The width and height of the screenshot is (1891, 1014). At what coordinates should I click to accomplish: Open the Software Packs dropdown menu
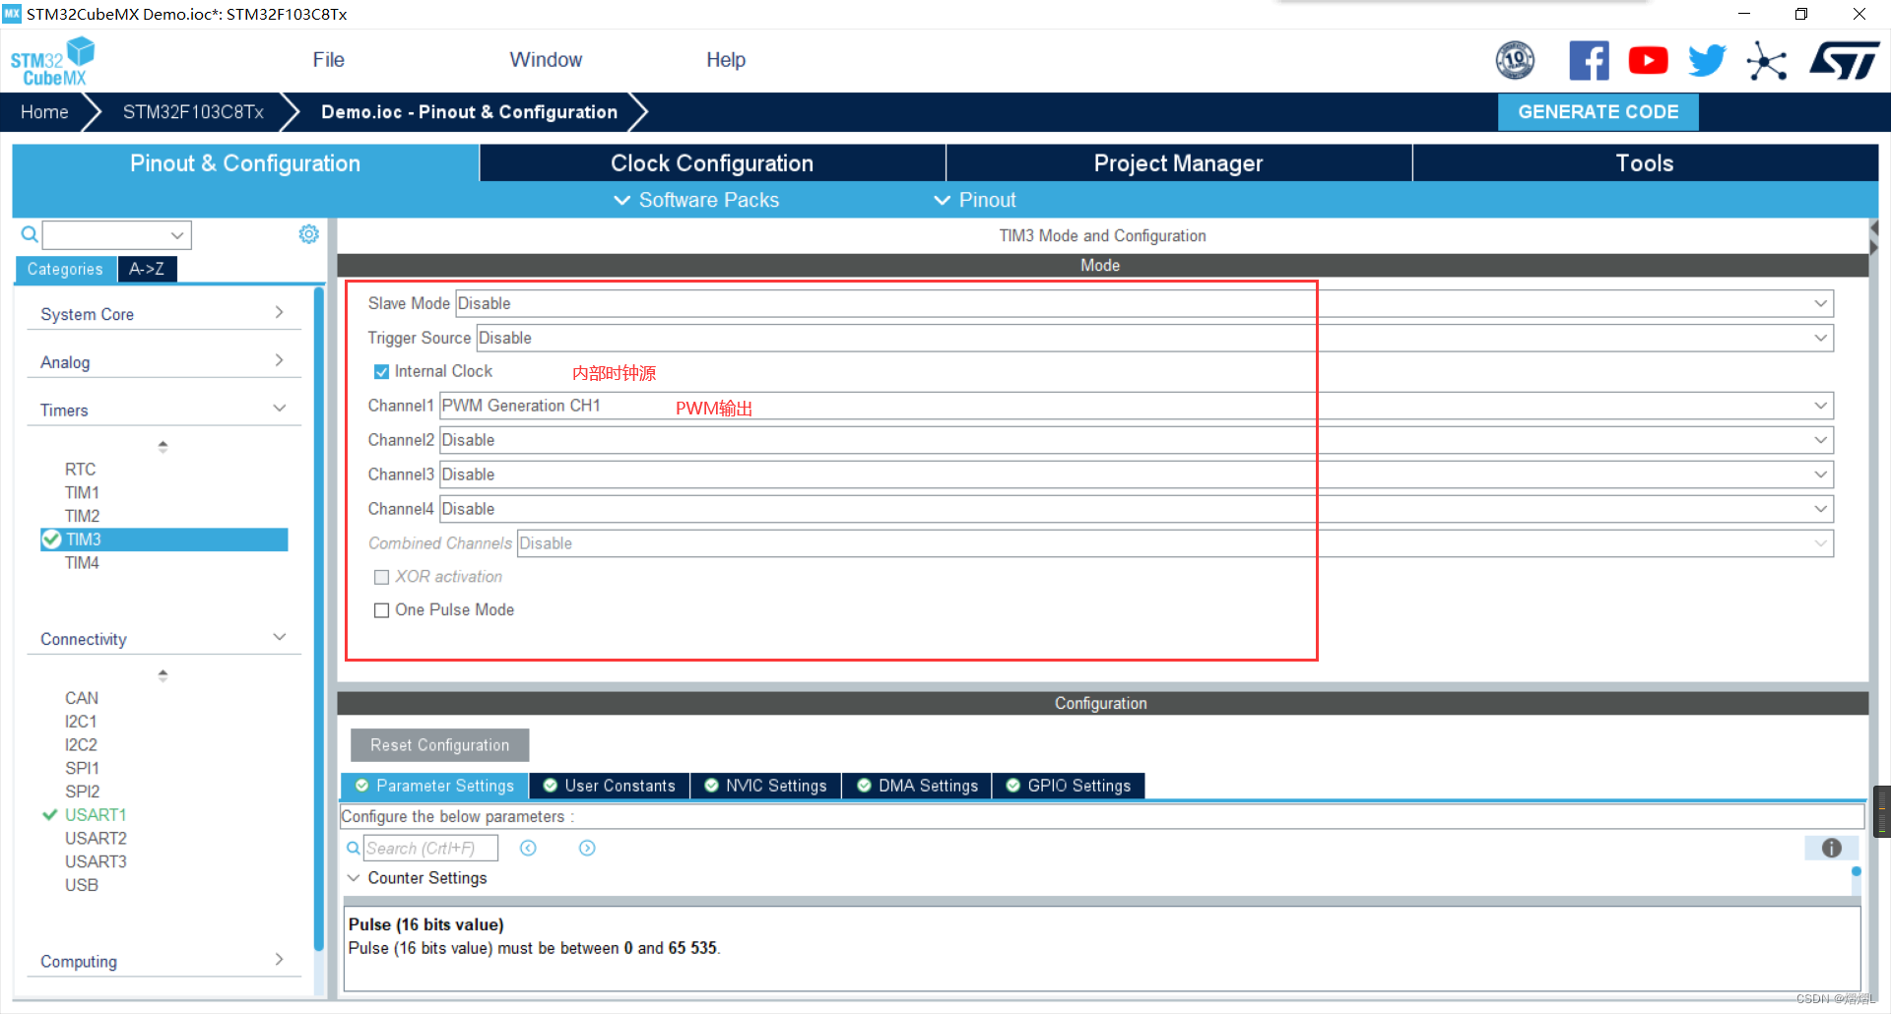pos(696,200)
